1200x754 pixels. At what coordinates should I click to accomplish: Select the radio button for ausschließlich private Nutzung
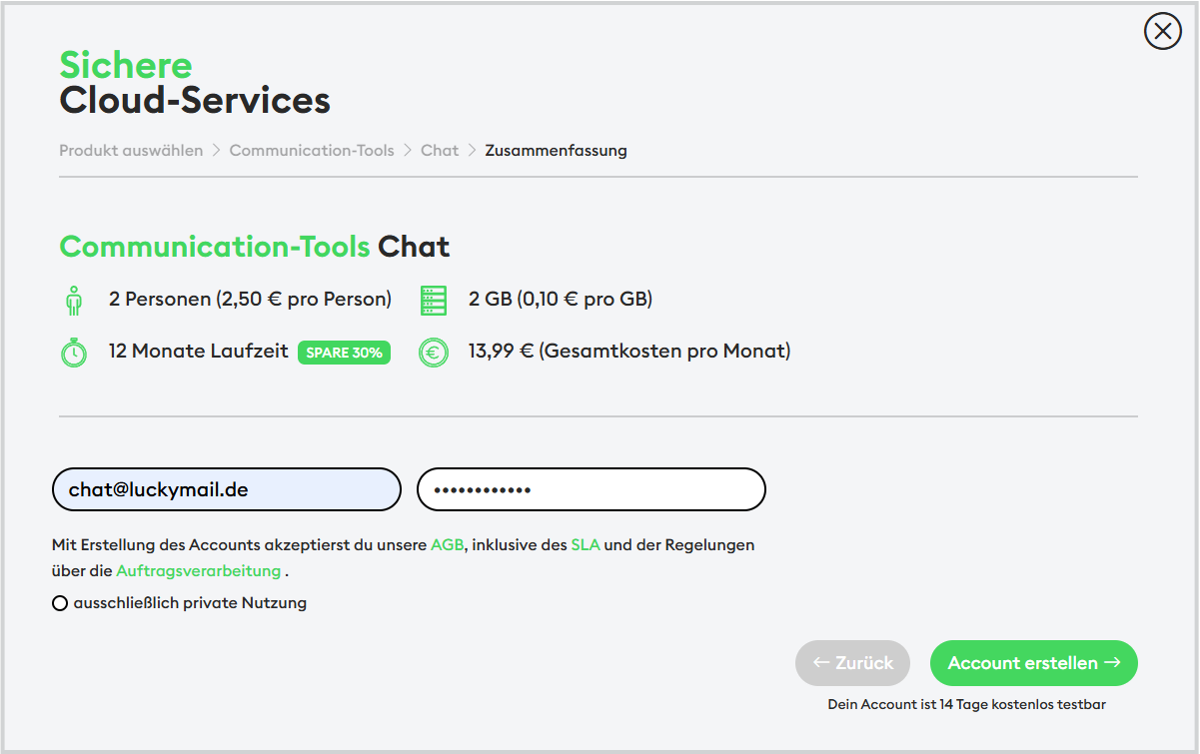pos(59,603)
